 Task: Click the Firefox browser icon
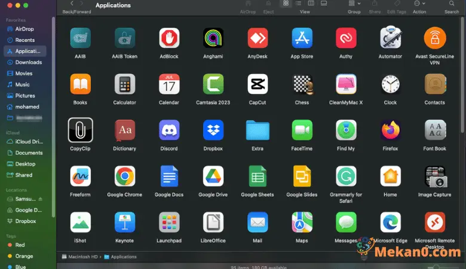pos(390,130)
